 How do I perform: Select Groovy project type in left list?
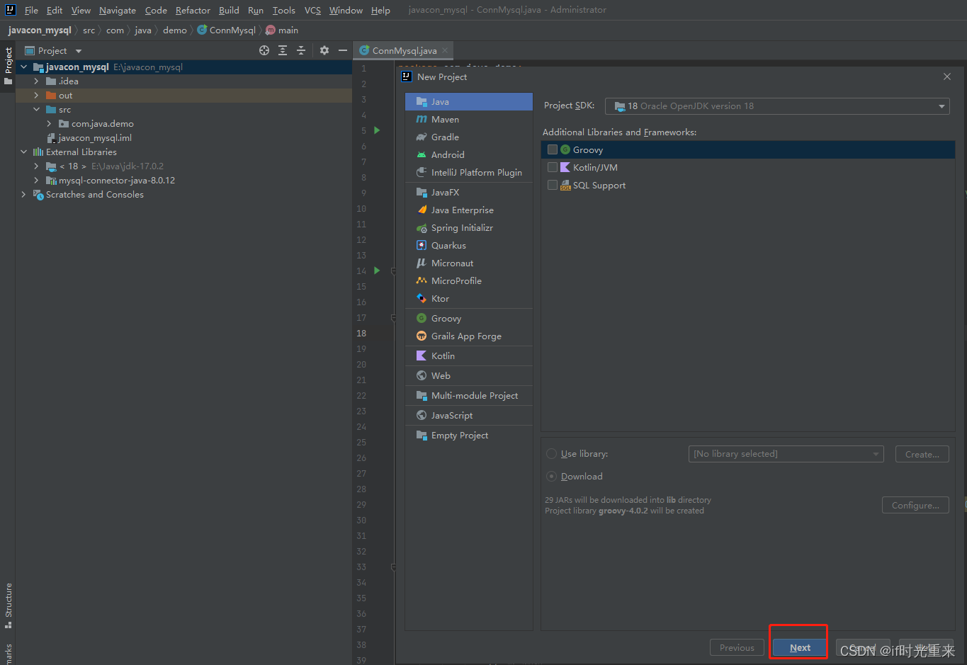click(469, 319)
